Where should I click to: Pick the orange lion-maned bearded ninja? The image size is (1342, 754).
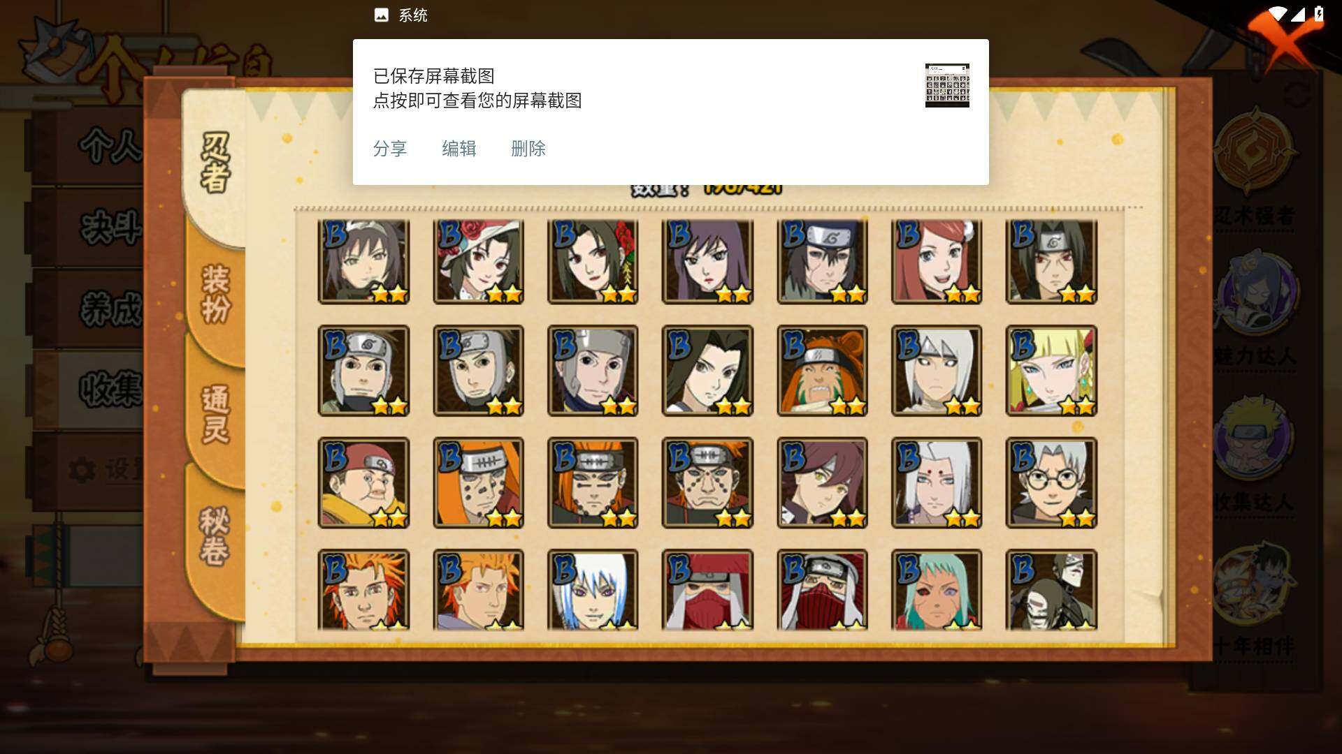(x=822, y=371)
